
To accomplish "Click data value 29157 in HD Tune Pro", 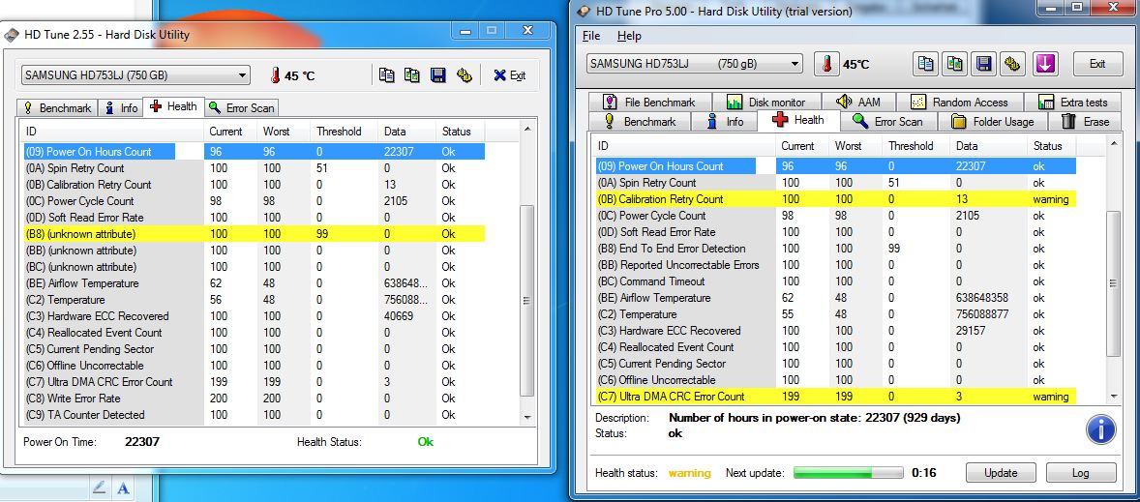I will point(971,331).
